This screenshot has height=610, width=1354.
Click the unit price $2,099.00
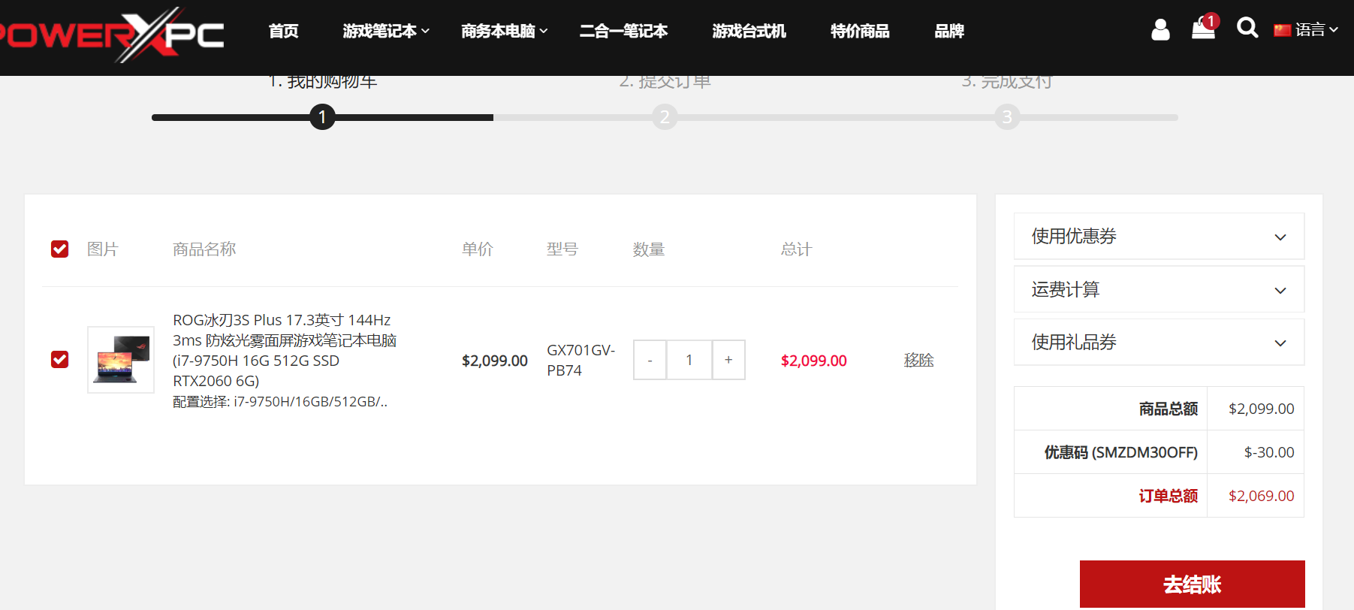tap(495, 361)
